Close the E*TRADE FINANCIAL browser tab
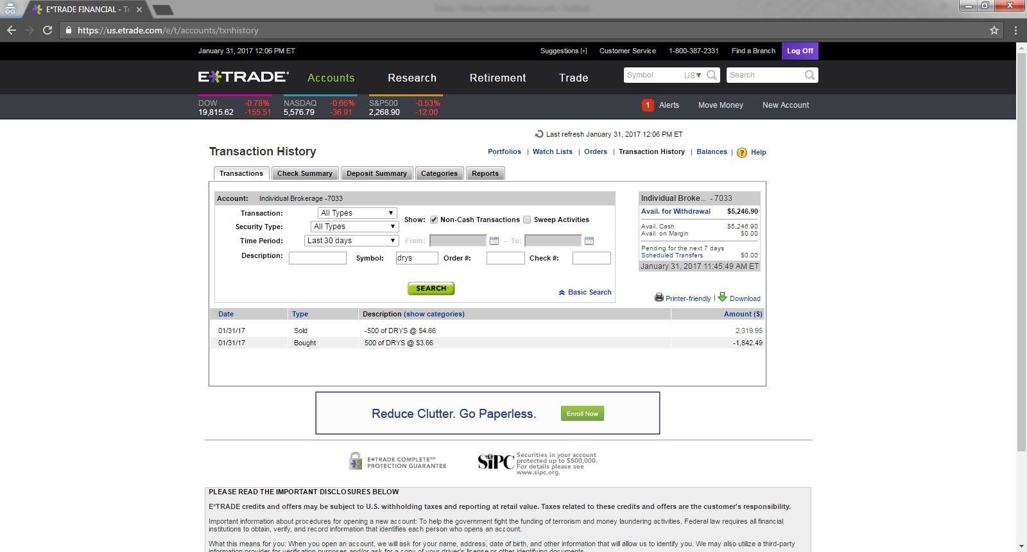This screenshot has width=1027, height=552. point(139,10)
